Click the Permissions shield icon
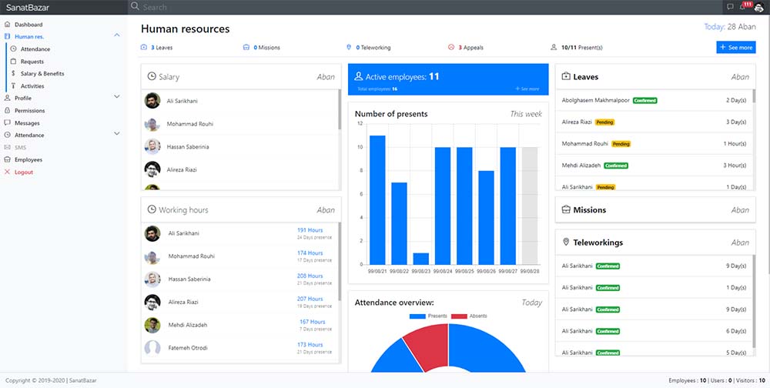 click(x=7, y=111)
